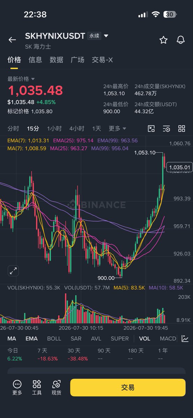Toggle the VOL indicator
The height and width of the screenshot is (418, 193).
tap(145, 339)
